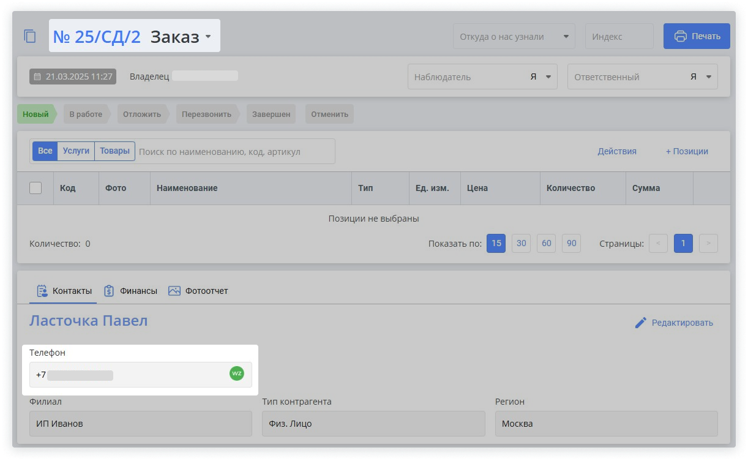Click the pencil icon next to Редактировать
Viewport: 748px width, 461px height.
tap(640, 323)
